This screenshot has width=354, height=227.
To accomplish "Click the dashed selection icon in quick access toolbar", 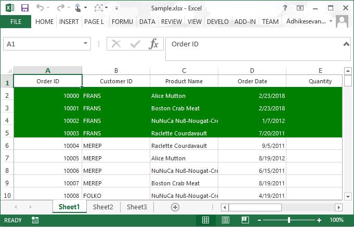I will pyautogui.click(x=99, y=8).
